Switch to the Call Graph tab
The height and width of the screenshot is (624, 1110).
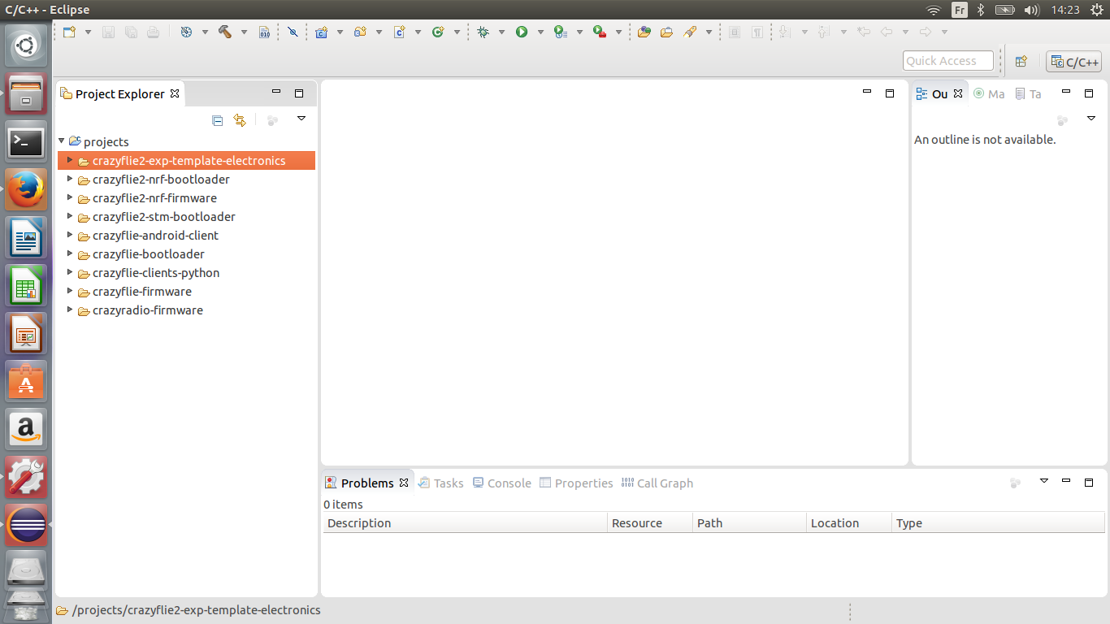(x=657, y=483)
